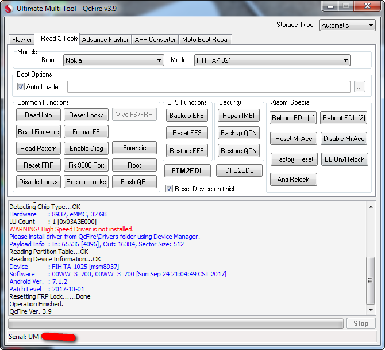Image resolution: width=385 pixels, height=350 pixels.
Task: Switch to the Flasher tab
Action: [22, 40]
